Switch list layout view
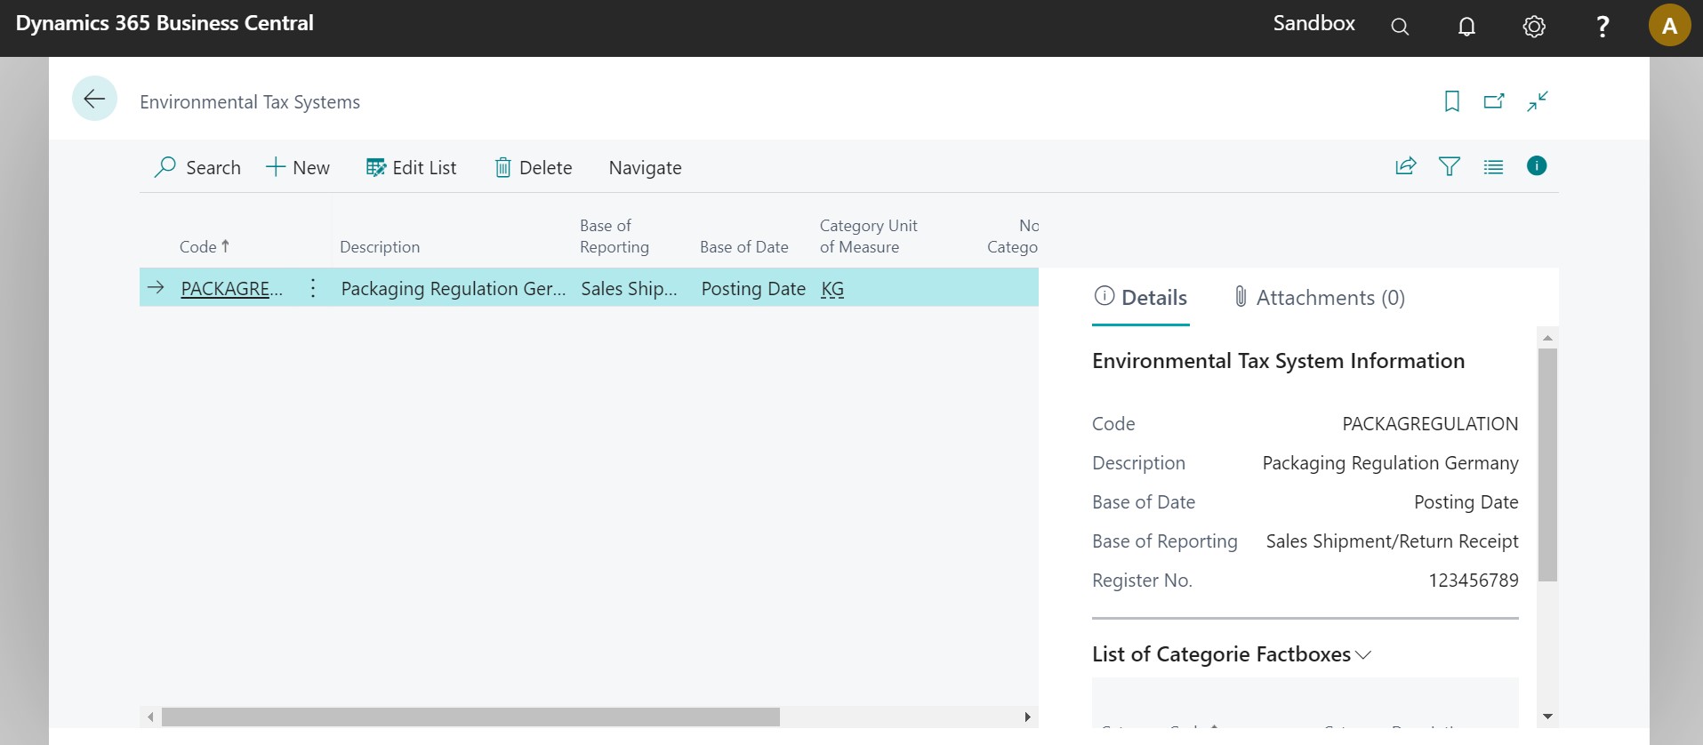The image size is (1703, 745). coord(1492,166)
